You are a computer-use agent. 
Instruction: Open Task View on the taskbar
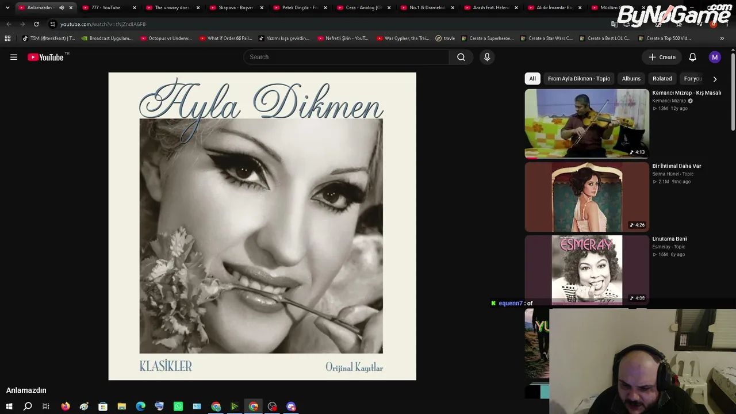click(46, 407)
